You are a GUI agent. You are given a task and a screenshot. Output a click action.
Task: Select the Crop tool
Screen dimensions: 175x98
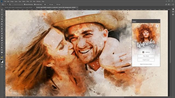point(2,19)
